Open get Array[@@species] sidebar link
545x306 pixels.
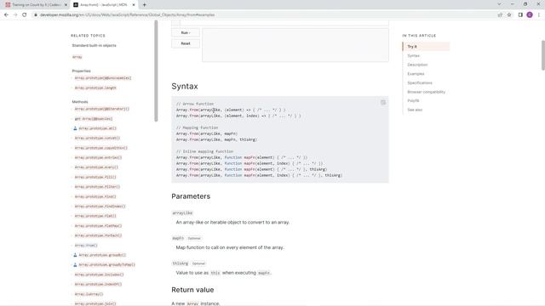tap(94, 119)
